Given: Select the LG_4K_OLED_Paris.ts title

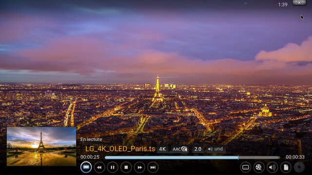Looking at the screenshot, I should pyautogui.click(x=120, y=149).
